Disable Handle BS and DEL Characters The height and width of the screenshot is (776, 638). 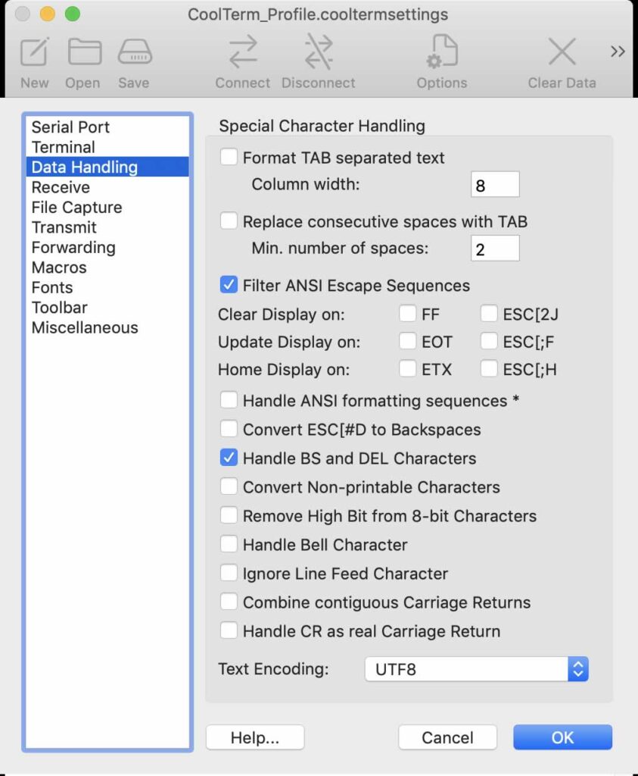[x=229, y=458]
